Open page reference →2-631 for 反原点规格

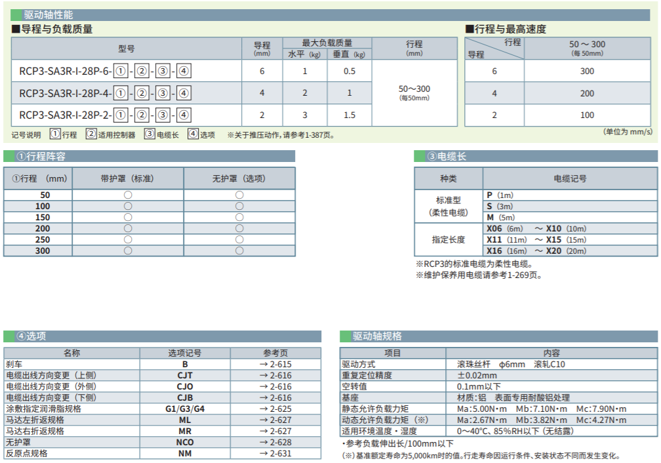tap(275, 453)
